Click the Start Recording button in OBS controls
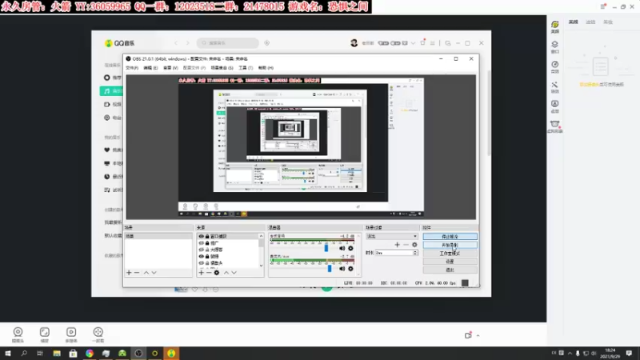Viewport: 640px width, 360px height. 450,245
